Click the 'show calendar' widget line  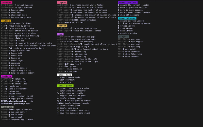129,52
